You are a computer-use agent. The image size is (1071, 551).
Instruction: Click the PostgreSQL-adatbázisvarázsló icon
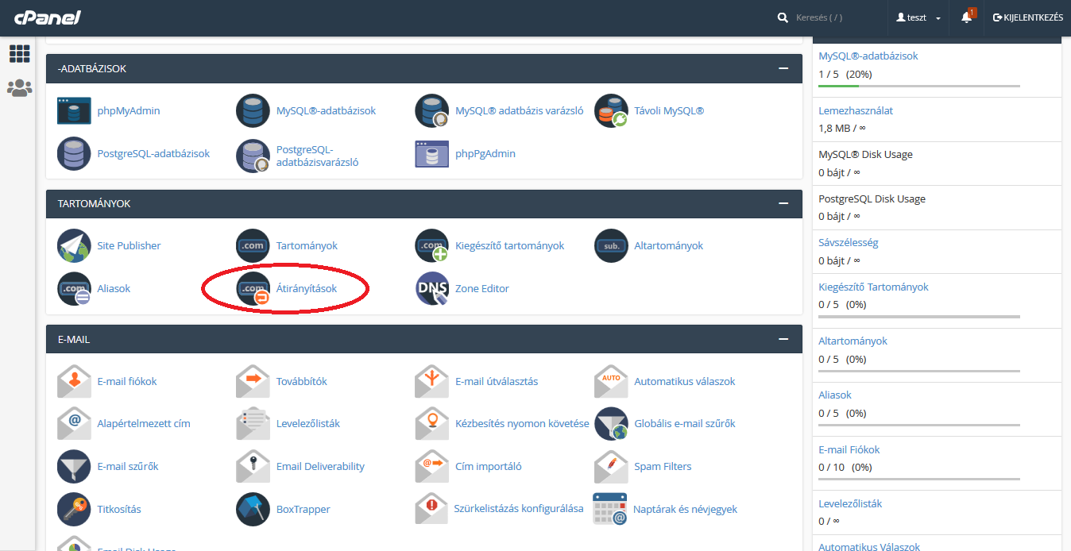click(253, 156)
